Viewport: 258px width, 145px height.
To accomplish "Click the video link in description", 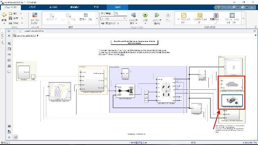I will point(122,54).
